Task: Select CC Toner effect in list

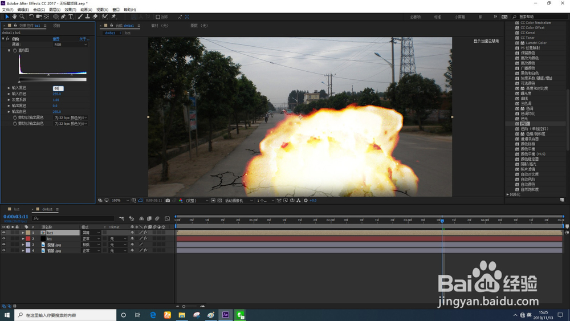Action: click(527, 38)
